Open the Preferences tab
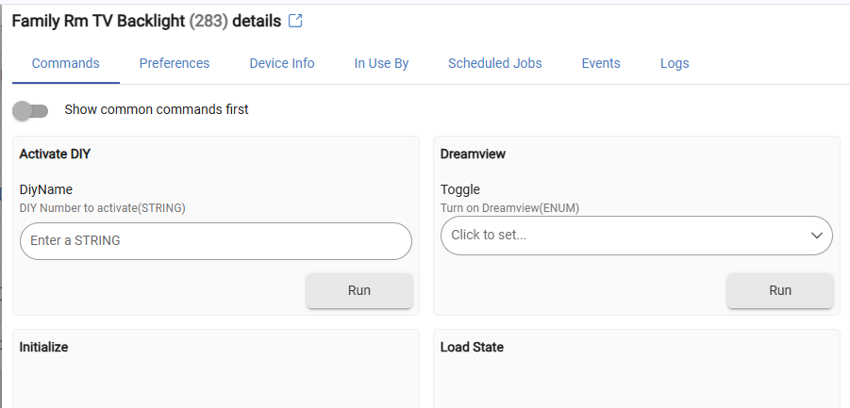Screen dimensions: 850x408 [175, 63]
